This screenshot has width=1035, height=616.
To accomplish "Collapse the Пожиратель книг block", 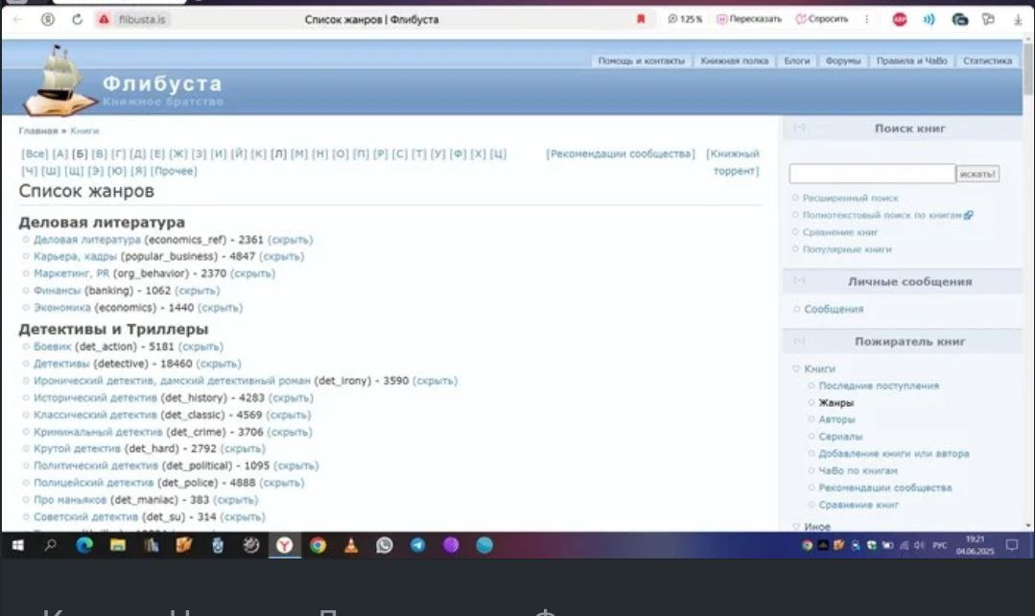I will tap(799, 341).
